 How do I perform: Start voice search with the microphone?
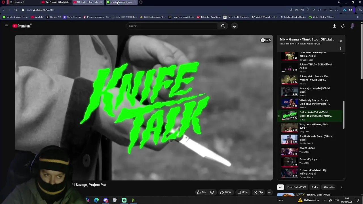[x=234, y=26]
